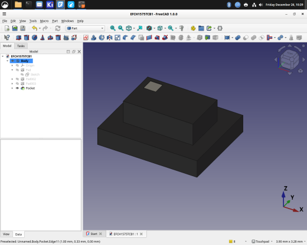Click the Mirror tool icon
Viewport: 307px width, 245px height.
[109, 38]
